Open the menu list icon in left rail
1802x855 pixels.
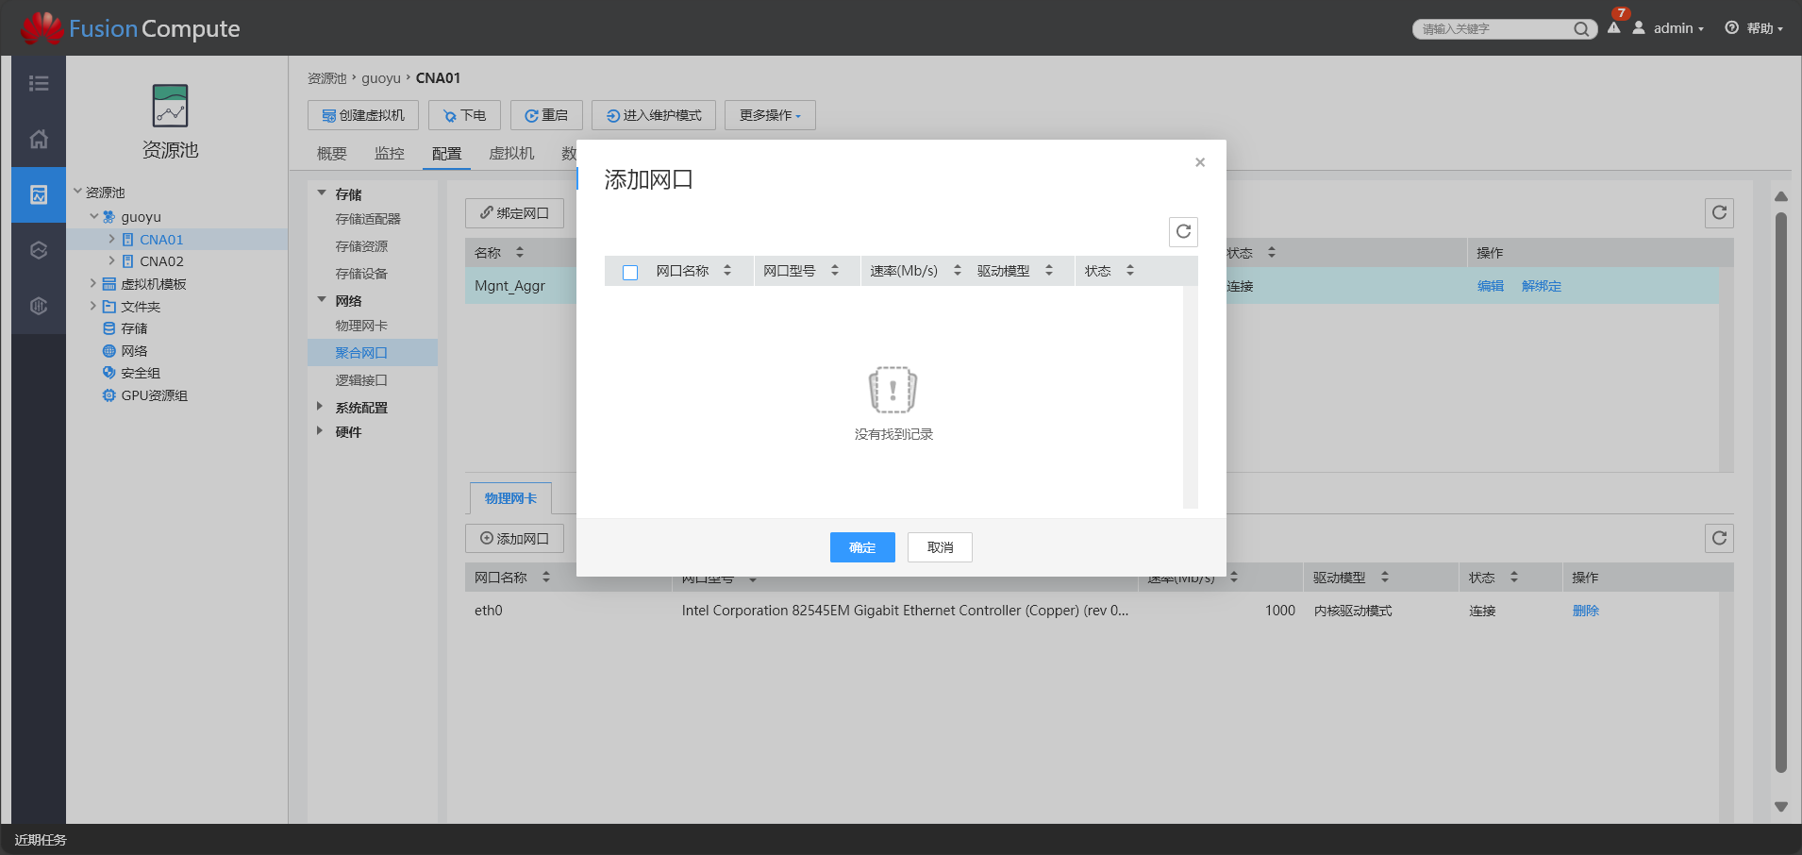[39, 83]
